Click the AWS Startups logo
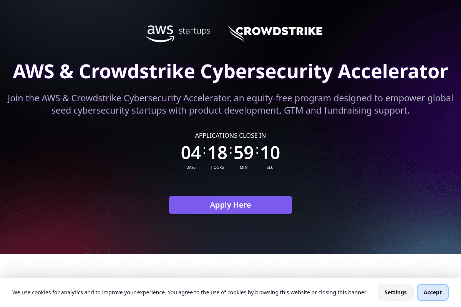 coord(178,33)
